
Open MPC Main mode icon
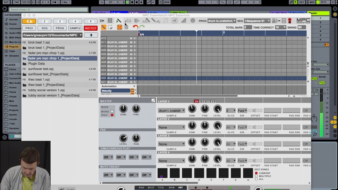click(x=102, y=21)
